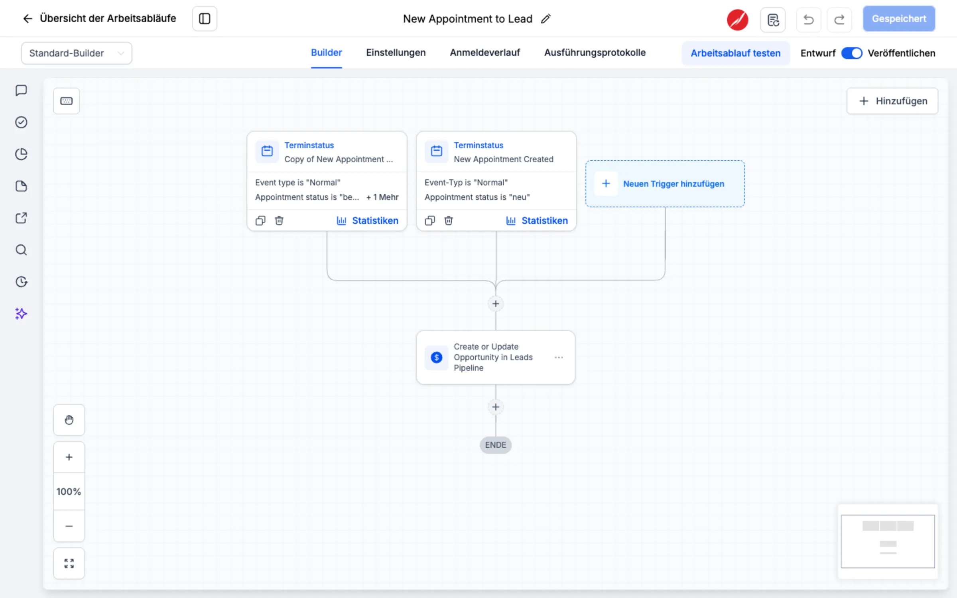Add step above Create or Update Opportunity
The width and height of the screenshot is (957, 598).
[x=496, y=304]
